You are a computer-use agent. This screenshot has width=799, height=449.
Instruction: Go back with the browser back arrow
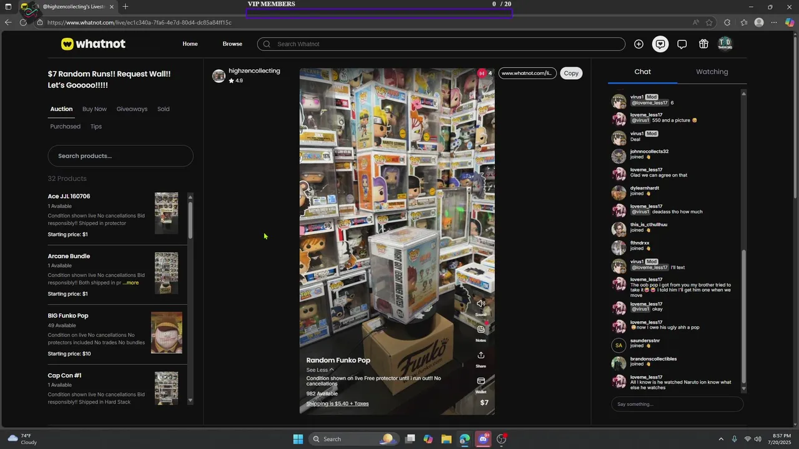[7, 22]
